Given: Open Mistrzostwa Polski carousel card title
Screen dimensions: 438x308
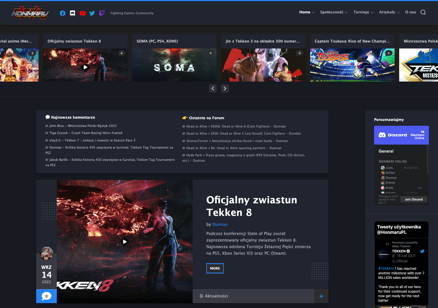Looking at the screenshot, I should tap(421, 41).
